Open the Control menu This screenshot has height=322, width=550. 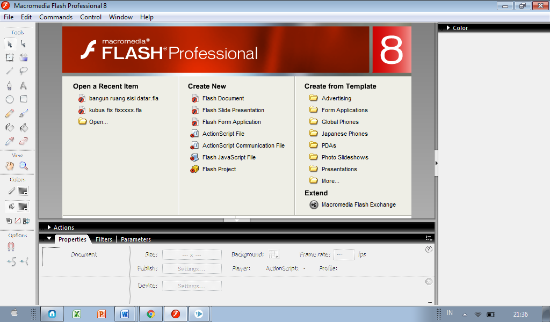click(x=90, y=17)
